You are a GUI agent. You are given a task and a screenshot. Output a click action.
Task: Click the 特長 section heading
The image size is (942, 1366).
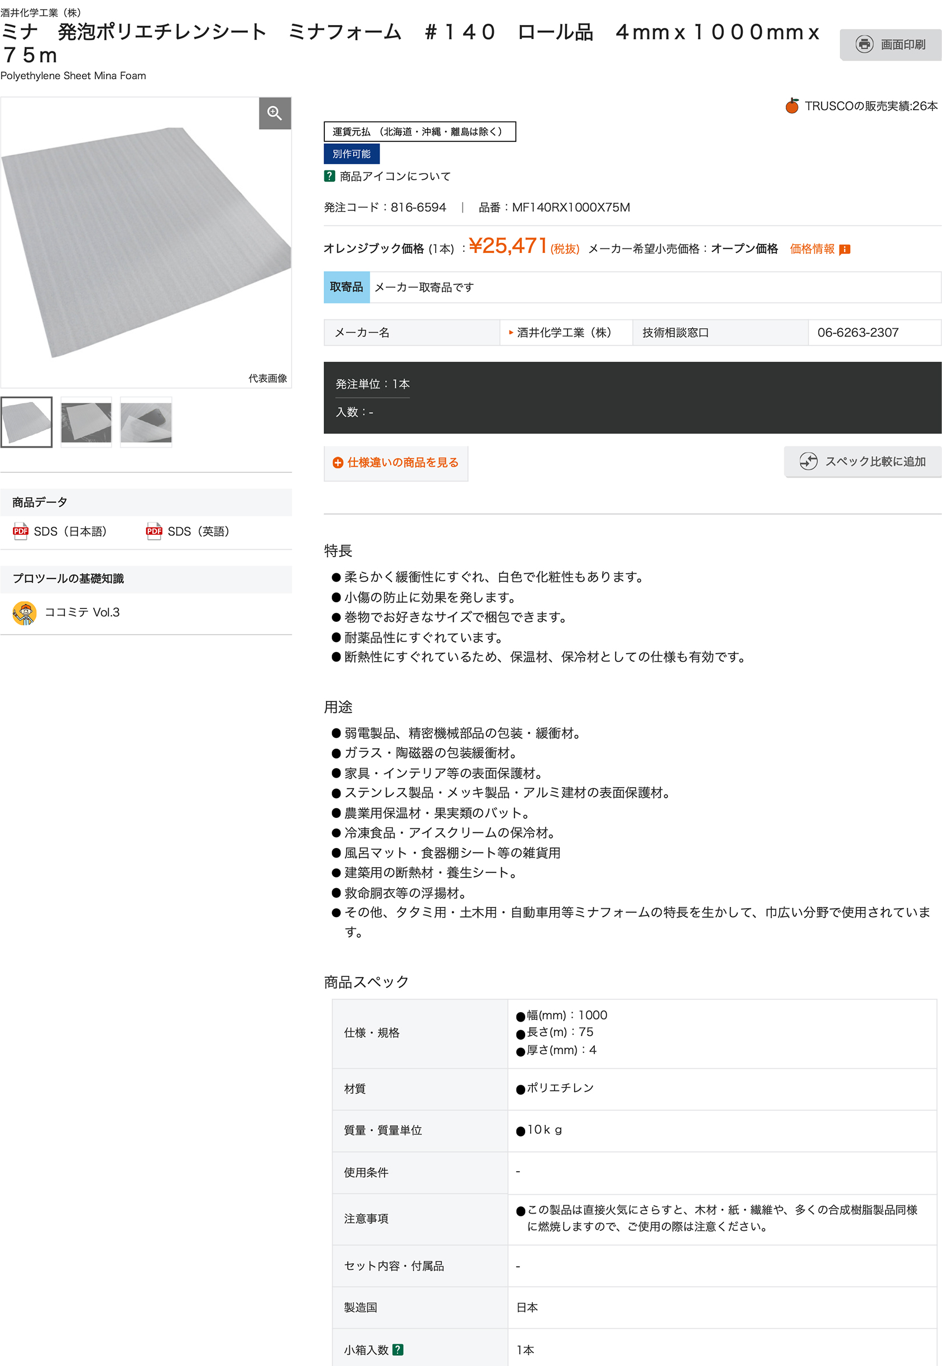click(x=338, y=551)
